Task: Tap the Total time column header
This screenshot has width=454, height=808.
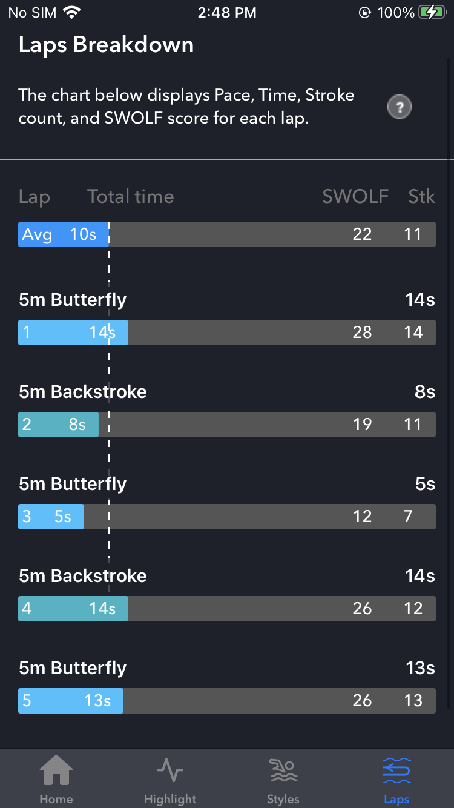Action: coord(130,196)
